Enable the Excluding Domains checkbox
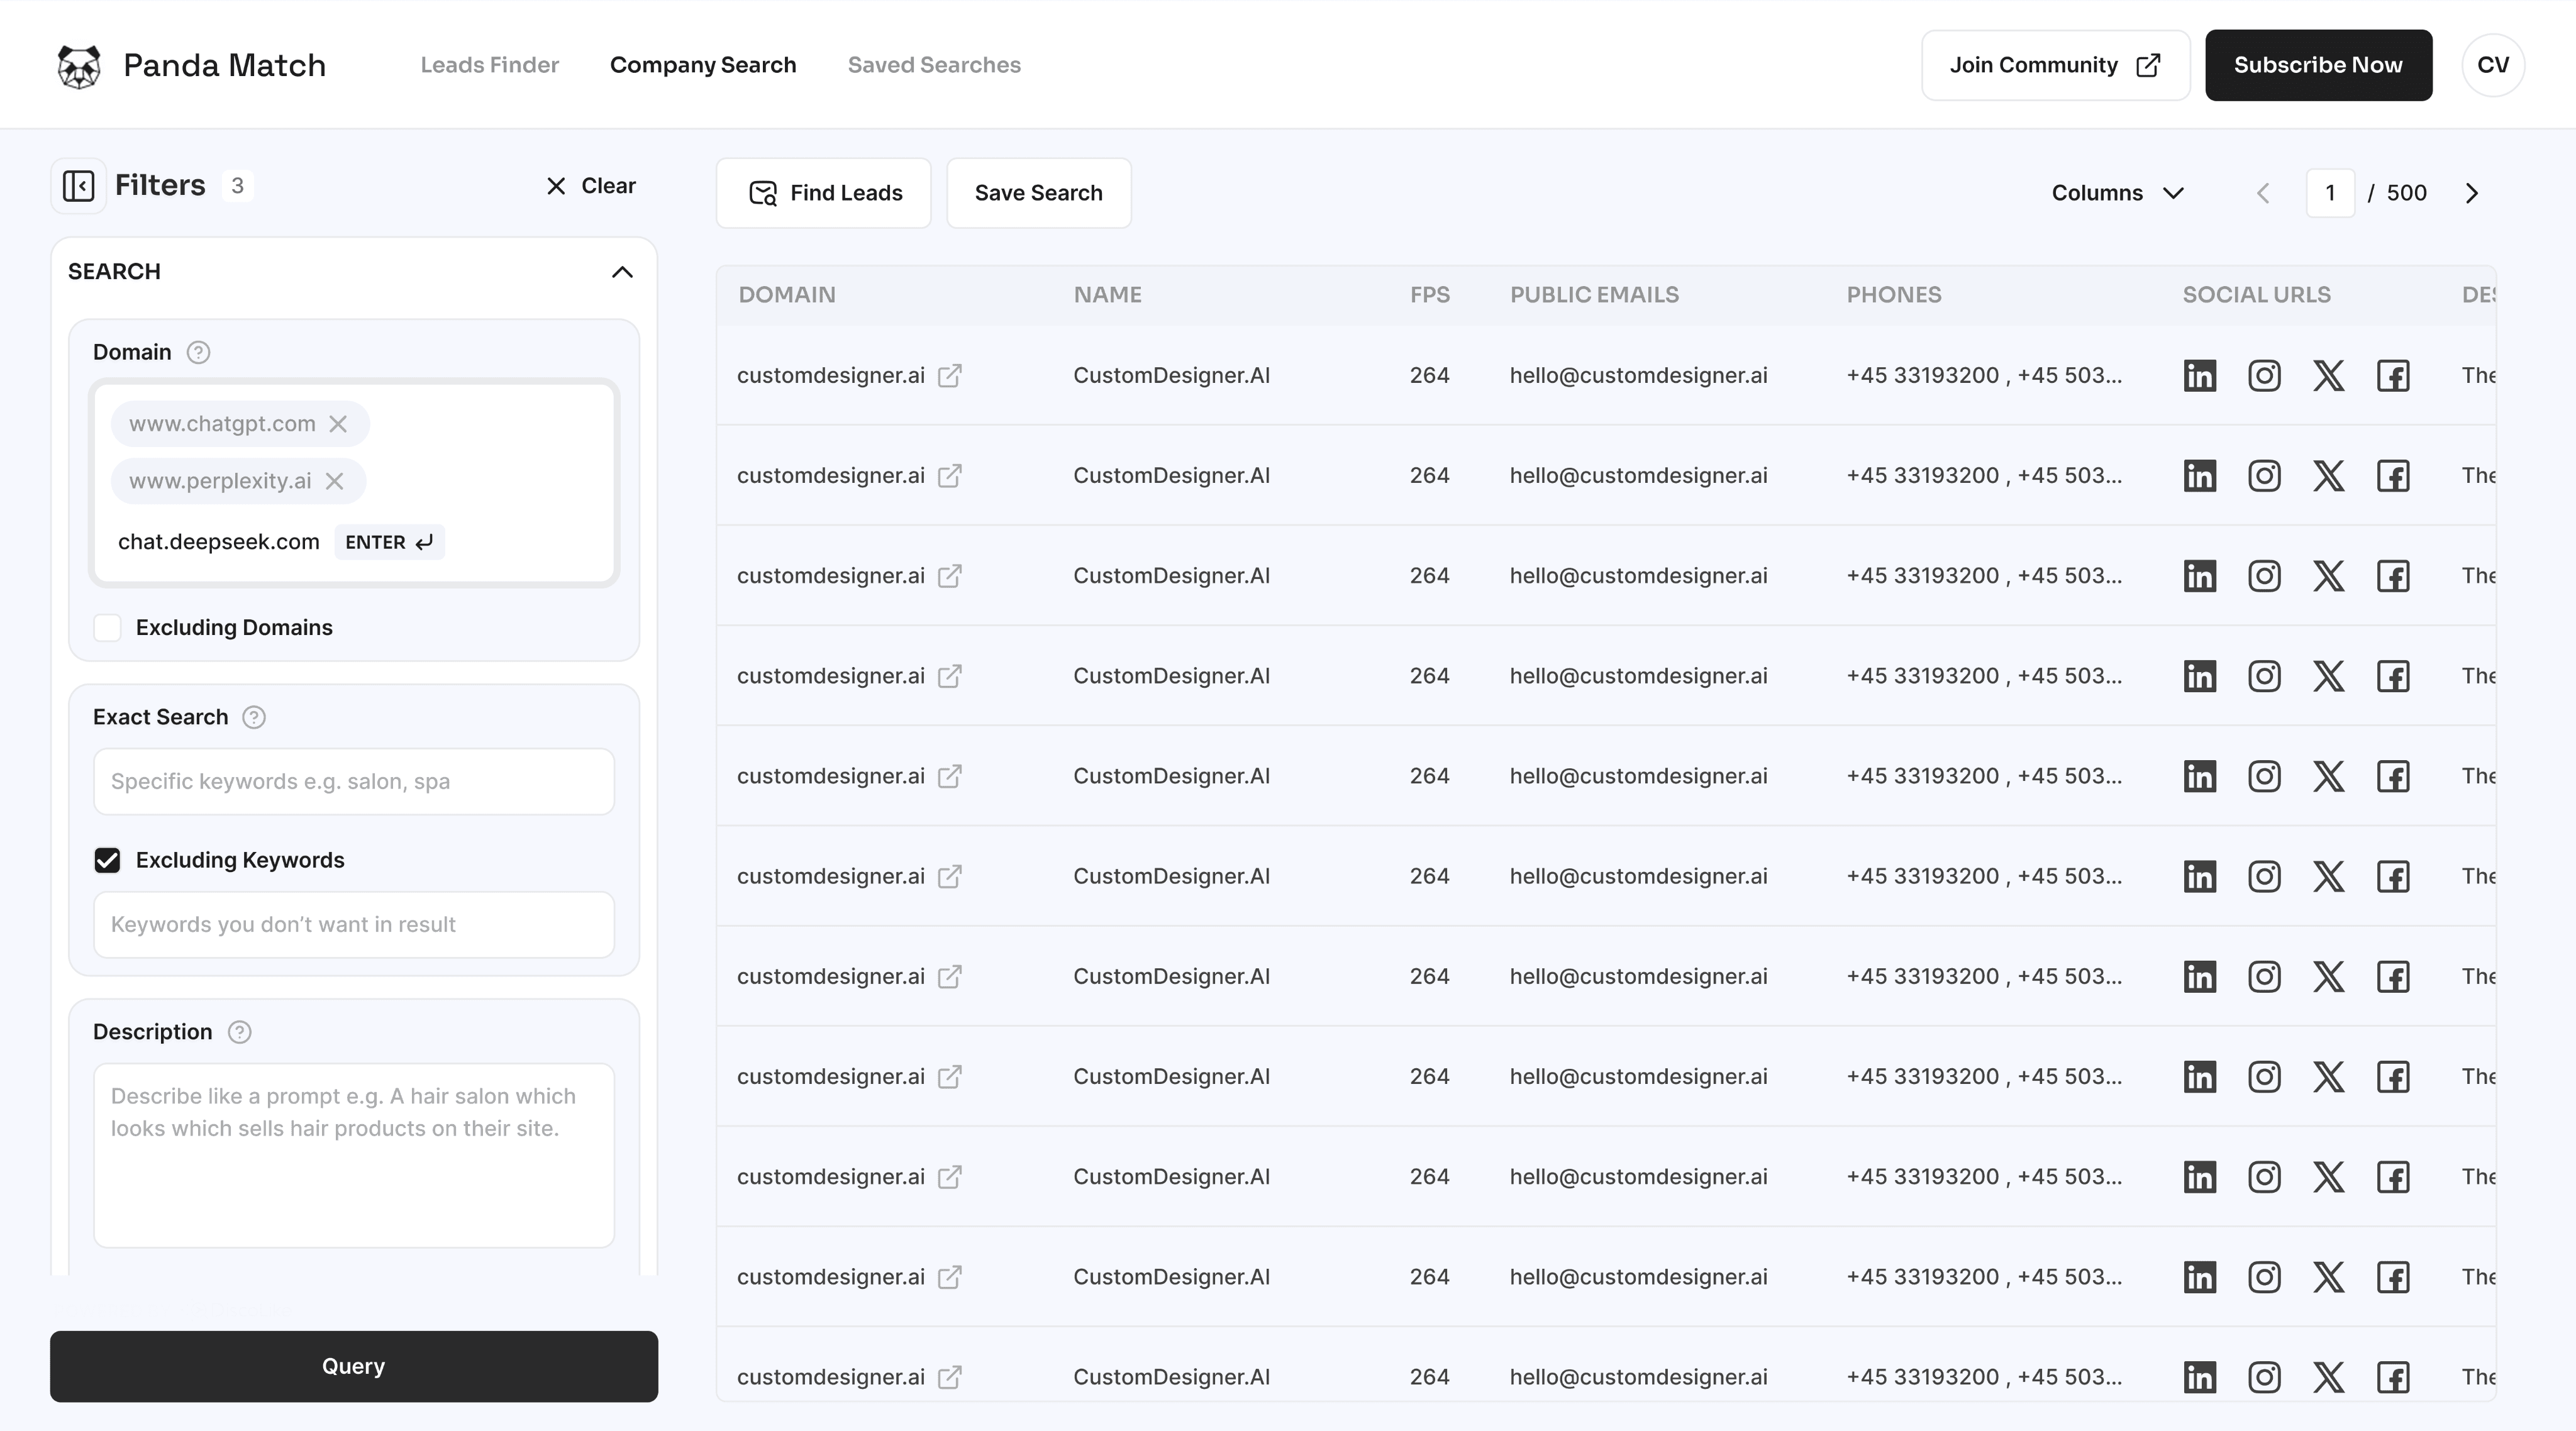 pos(107,628)
